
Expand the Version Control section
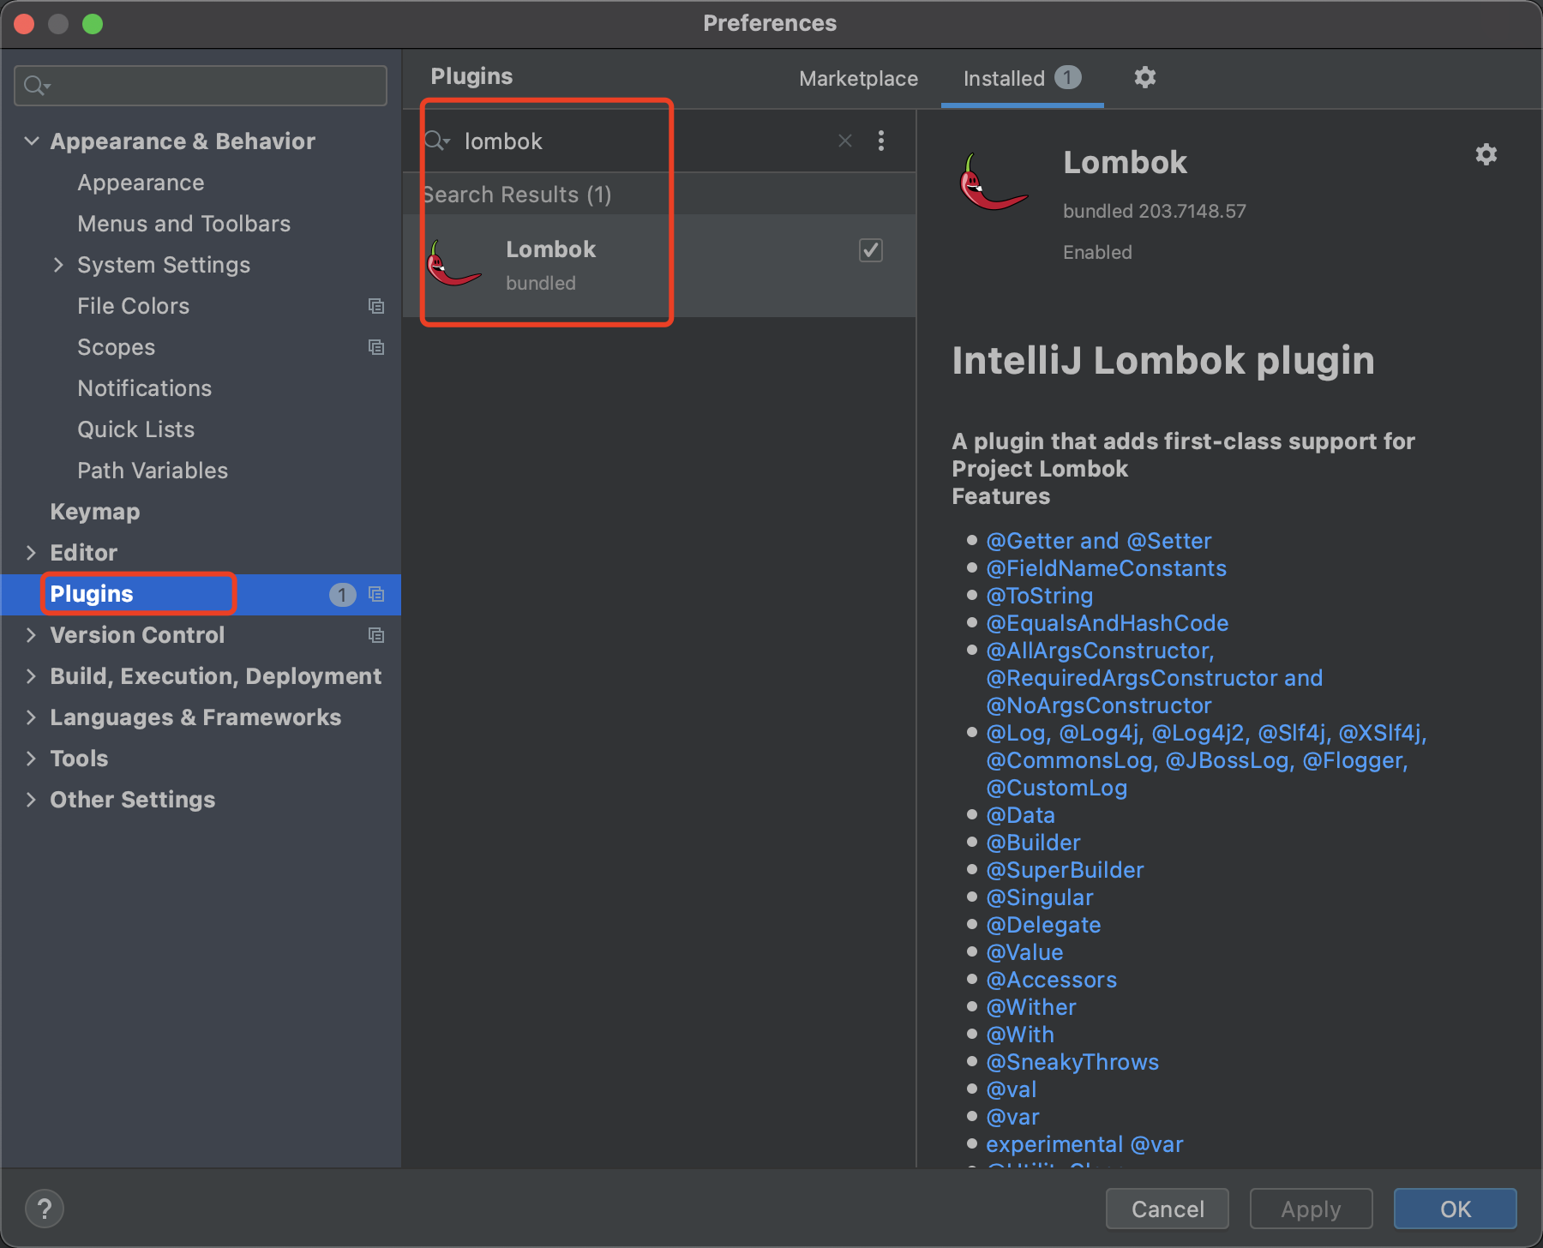click(32, 635)
